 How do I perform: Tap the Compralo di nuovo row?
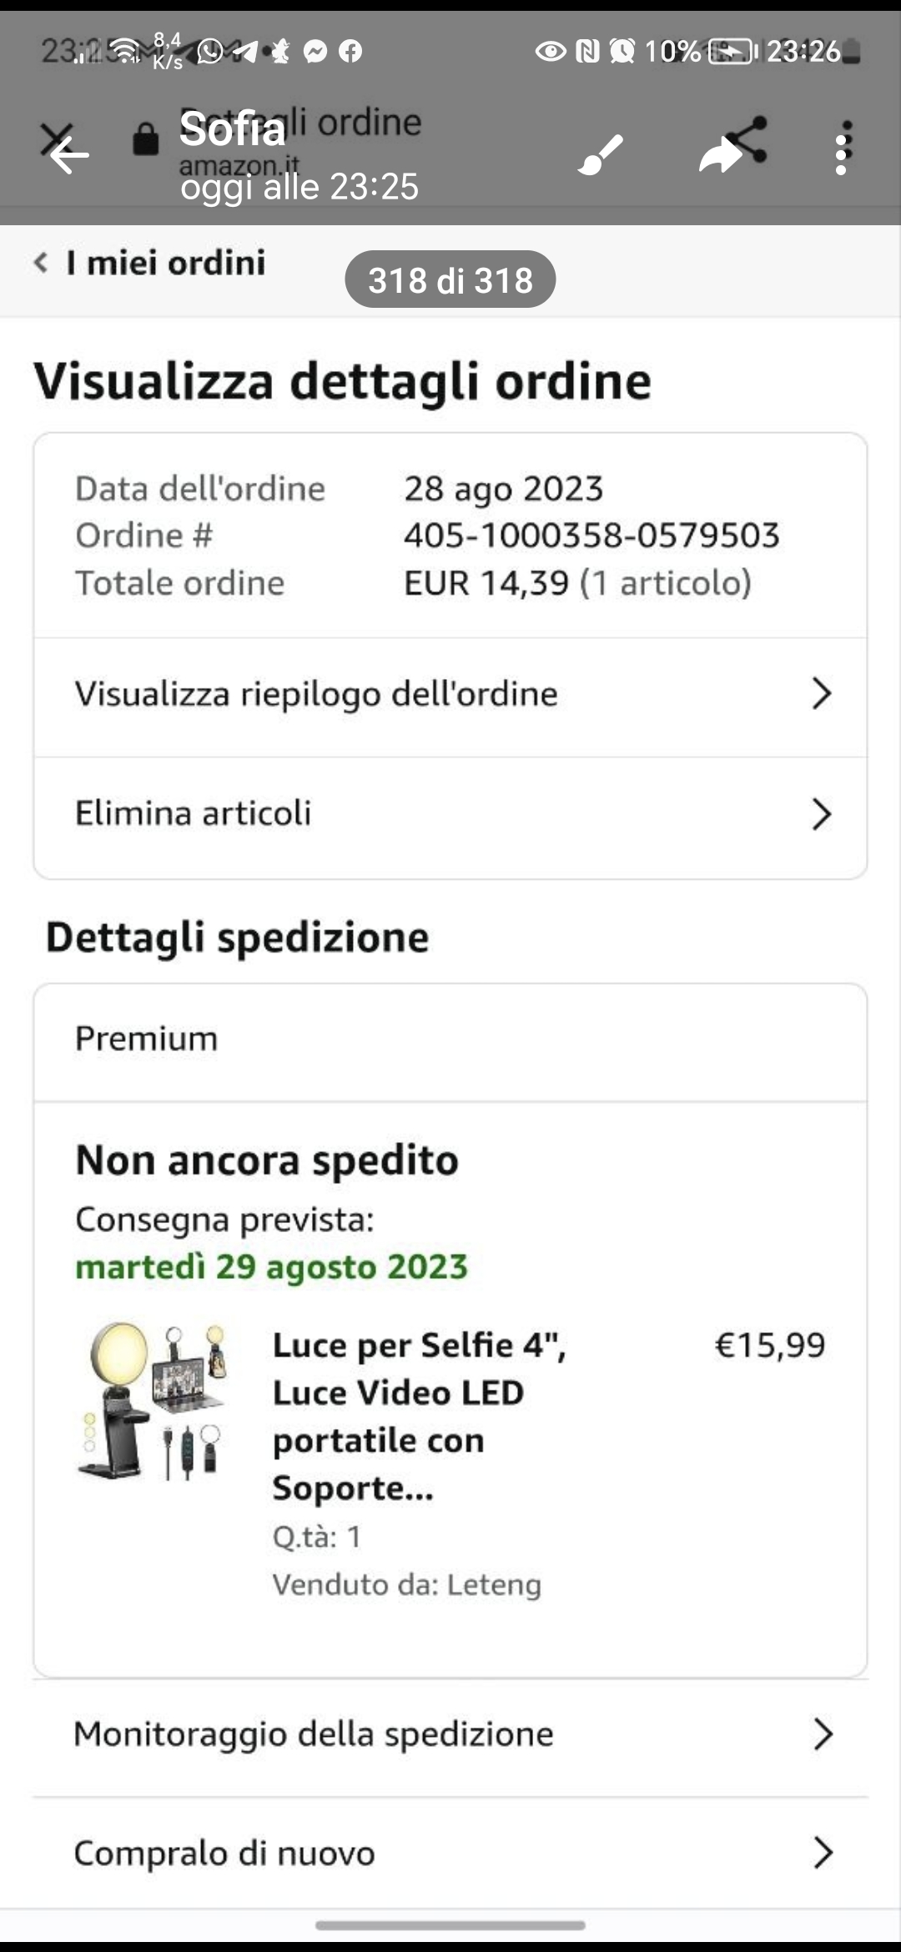(x=450, y=1854)
